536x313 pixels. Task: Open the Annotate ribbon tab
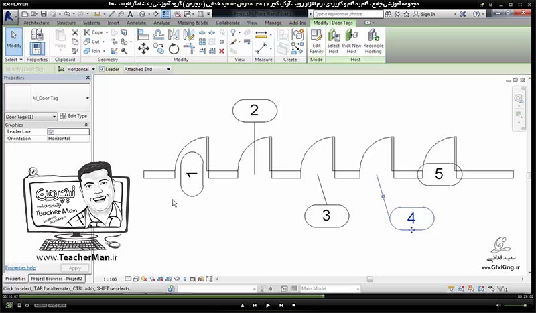point(136,23)
